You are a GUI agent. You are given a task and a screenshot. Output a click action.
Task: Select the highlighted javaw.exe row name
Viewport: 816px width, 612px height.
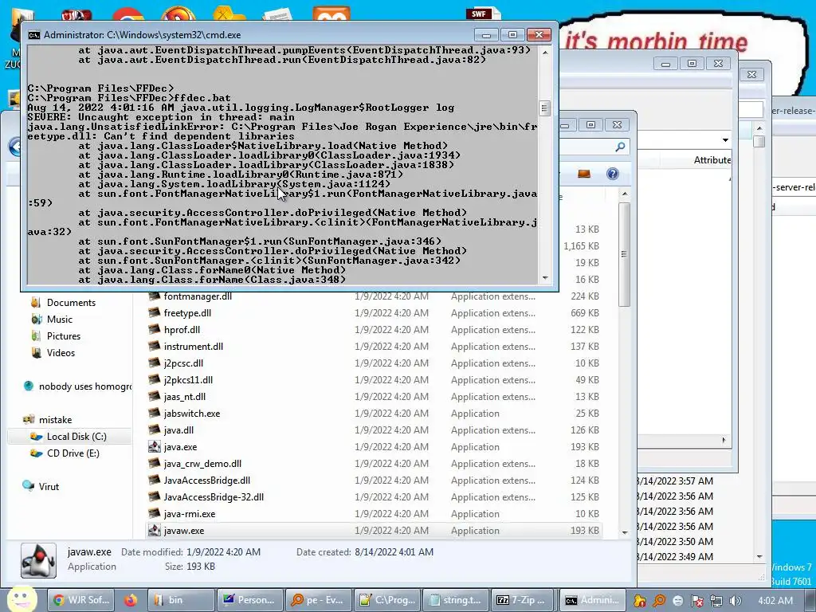[x=184, y=530]
